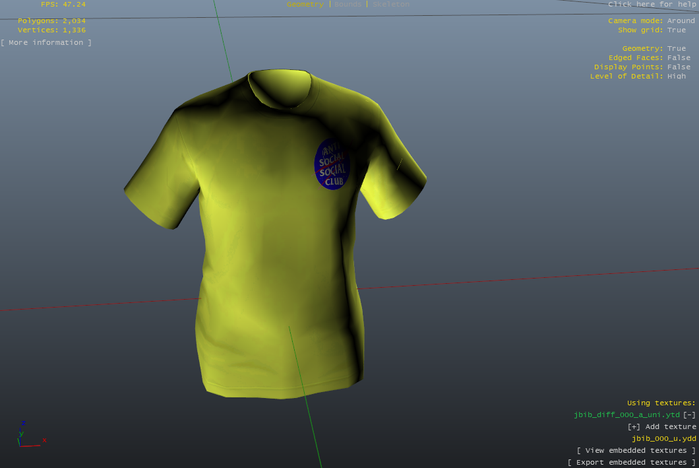699x468 pixels.
Task: Click the Vertices count readout
Action: (51, 30)
